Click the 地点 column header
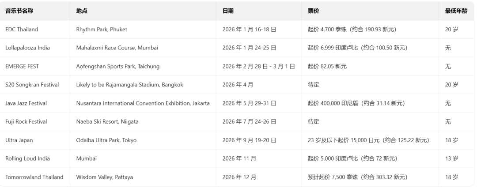 tap(82, 11)
